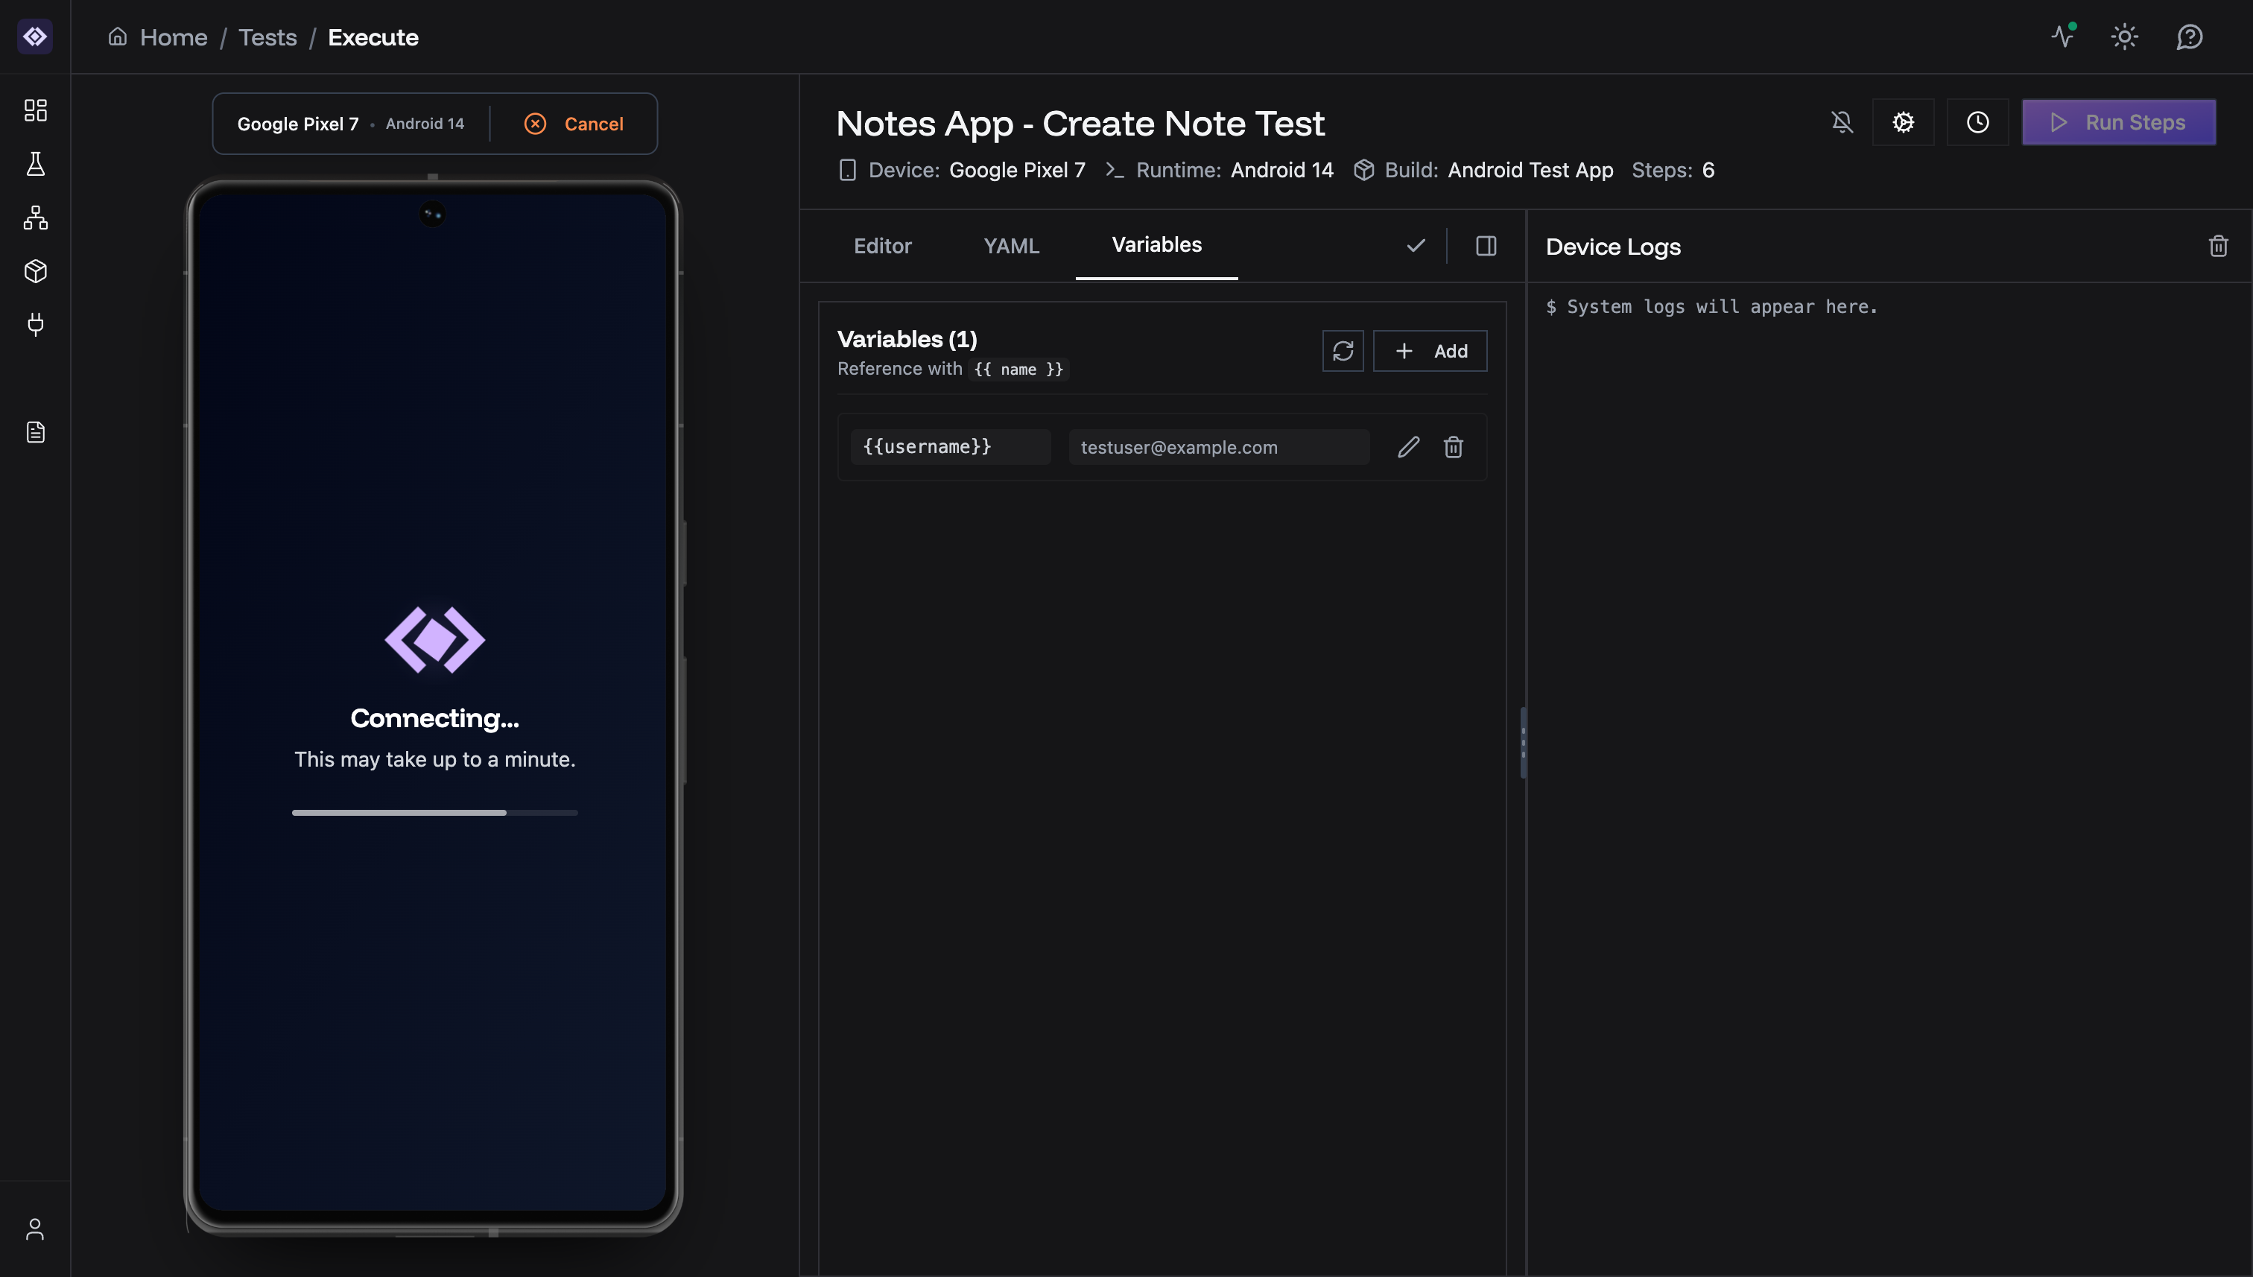This screenshot has height=1277, width=2253.
Task: Add a new variable
Action: coord(1430,351)
